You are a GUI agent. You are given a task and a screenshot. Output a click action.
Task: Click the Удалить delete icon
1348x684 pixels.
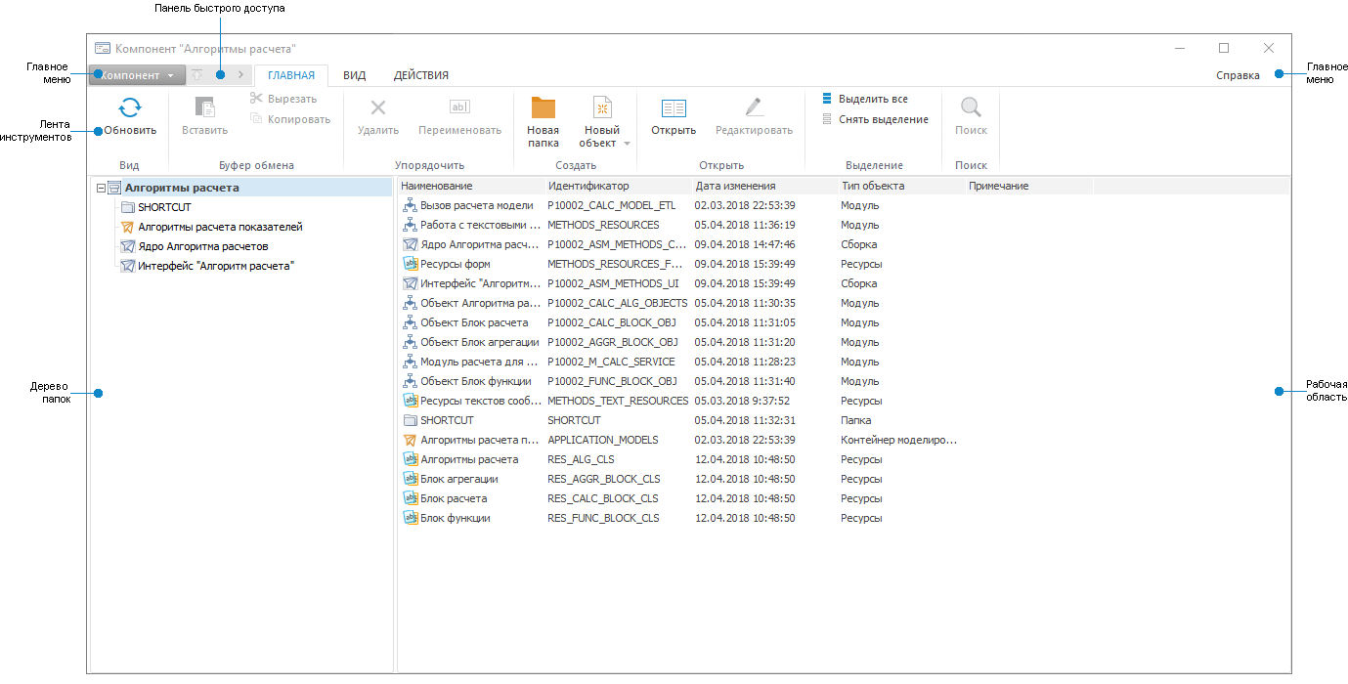coord(376,107)
